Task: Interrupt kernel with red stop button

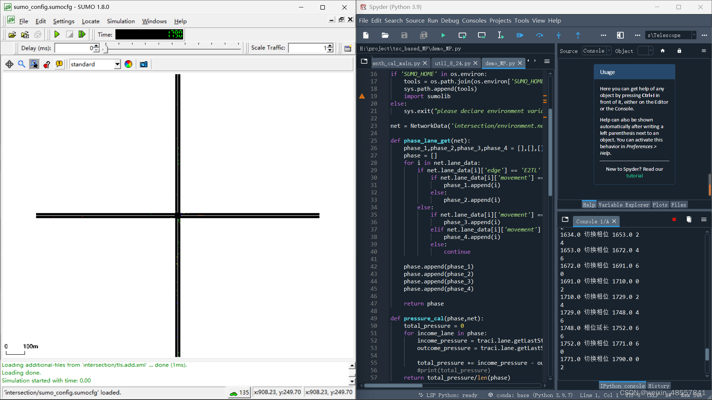Action: pyautogui.click(x=674, y=220)
